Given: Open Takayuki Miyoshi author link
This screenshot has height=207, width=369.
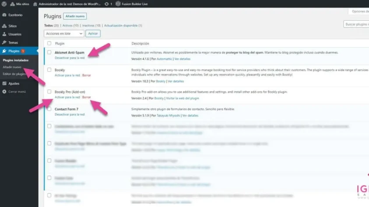Looking at the screenshot, I should [x=168, y=115].
